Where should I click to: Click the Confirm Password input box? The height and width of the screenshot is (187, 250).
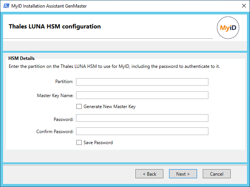coord(142,131)
